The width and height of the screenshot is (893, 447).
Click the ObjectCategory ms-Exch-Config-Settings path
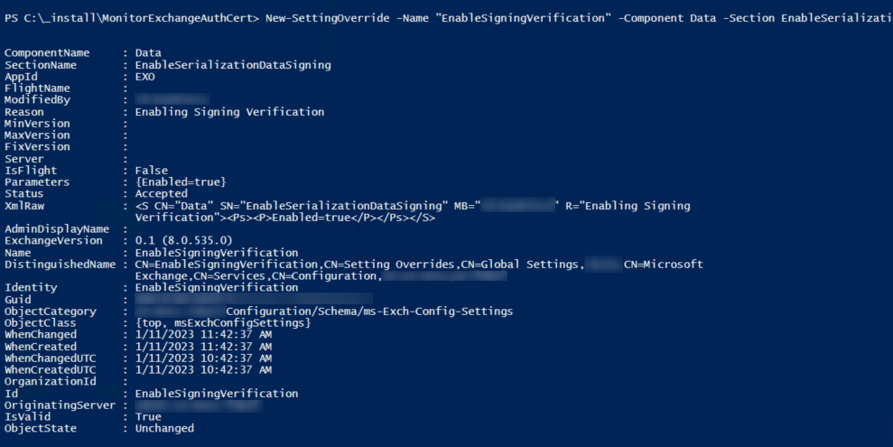(x=369, y=312)
